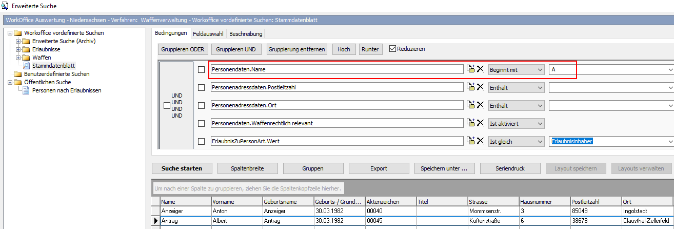Check the box for Personendaten.Name row
674x229 pixels.
(x=202, y=69)
